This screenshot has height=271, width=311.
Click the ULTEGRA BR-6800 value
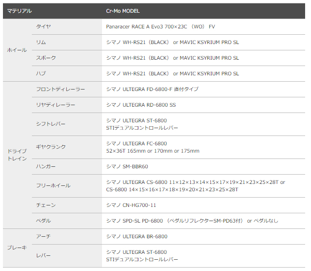pyautogui.click(x=137, y=236)
